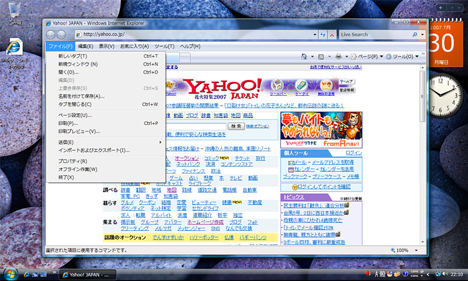Screen dimensions: 468x281
Task: Choose 印刷(P)... menu item
Action: 106,123
